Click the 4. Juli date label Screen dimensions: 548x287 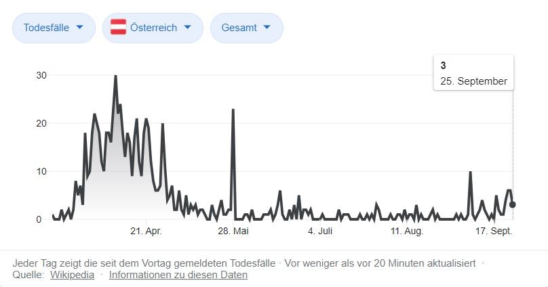click(319, 231)
